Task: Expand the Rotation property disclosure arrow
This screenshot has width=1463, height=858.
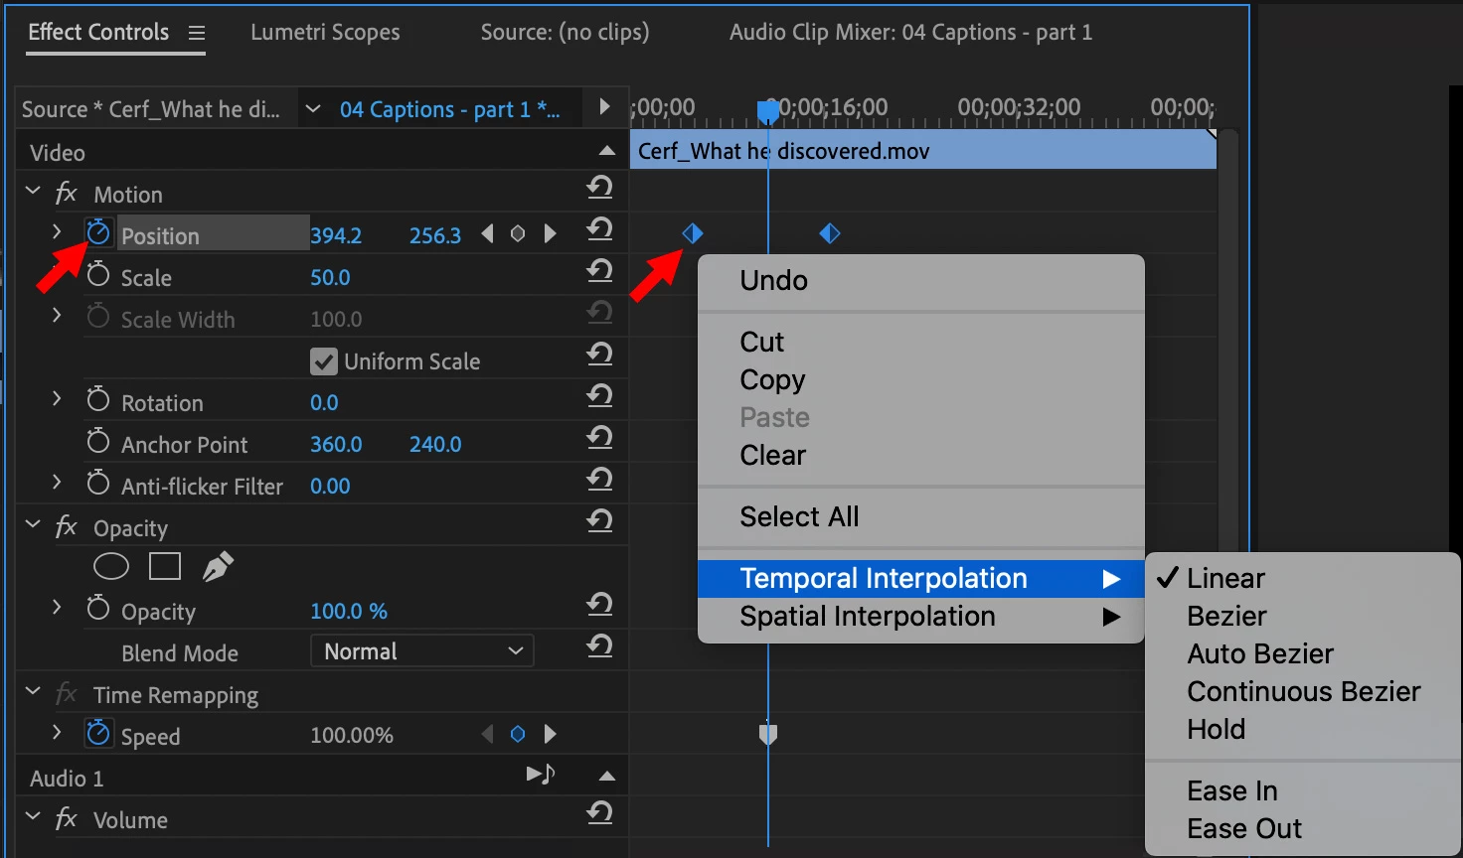Action: pos(57,399)
